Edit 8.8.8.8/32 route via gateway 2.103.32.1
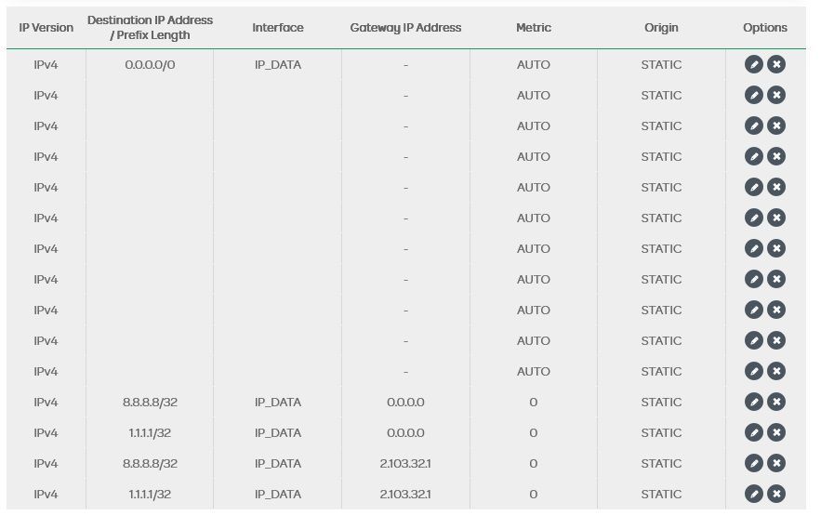The image size is (821, 529). (754, 463)
